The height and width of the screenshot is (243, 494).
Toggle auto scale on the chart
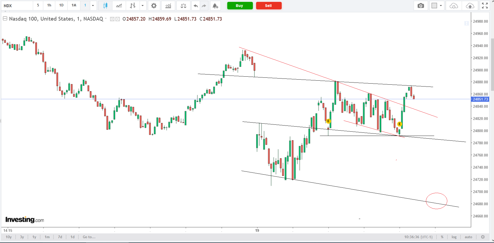coord(468,237)
